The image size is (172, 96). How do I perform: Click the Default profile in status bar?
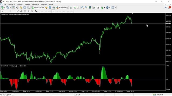(x=77, y=95)
